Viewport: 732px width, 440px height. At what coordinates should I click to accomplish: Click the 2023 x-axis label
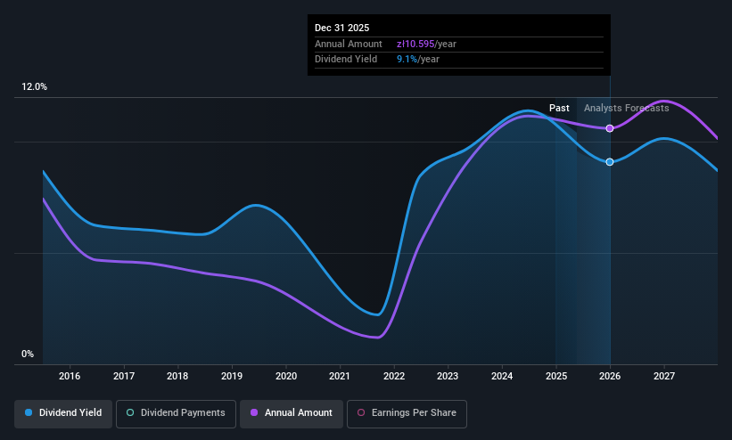(448, 376)
